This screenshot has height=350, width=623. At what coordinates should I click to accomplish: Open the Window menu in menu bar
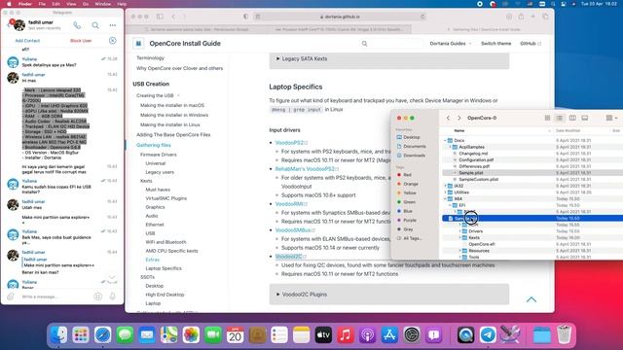click(x=102, y=4)
